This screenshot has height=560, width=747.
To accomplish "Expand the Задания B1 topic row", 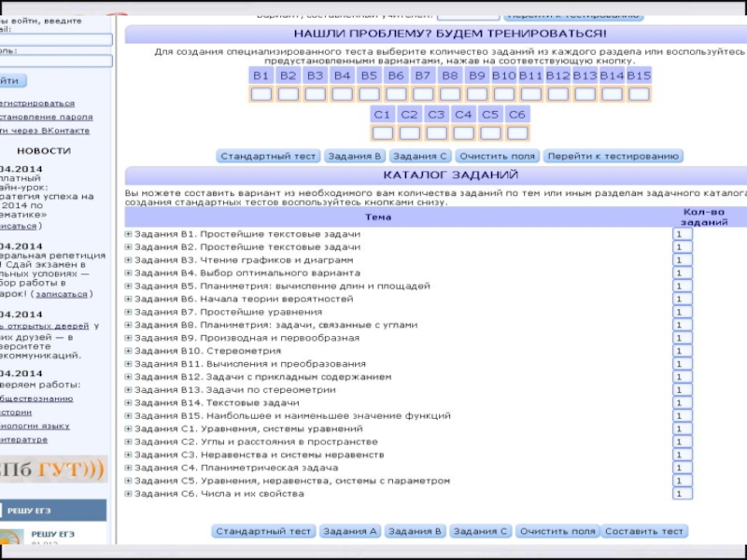I will coord(128,234).
